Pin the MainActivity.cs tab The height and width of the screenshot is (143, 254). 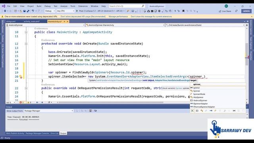tap(64, 21)
